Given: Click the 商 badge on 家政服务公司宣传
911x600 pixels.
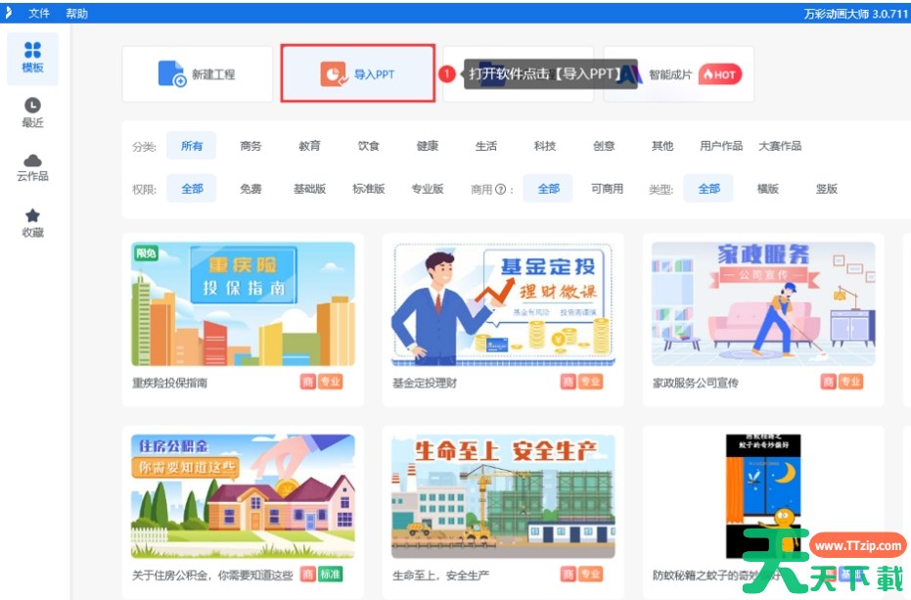Looking at the screenshot, I should [x=829, y=382].
